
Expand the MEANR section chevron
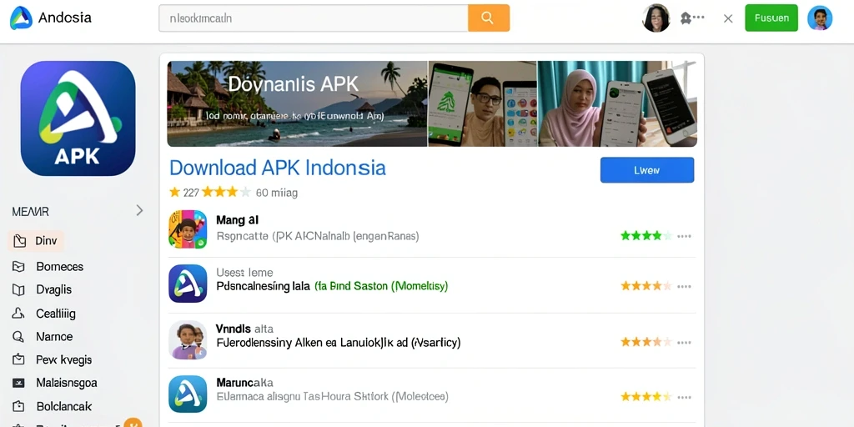click(139, 210)
